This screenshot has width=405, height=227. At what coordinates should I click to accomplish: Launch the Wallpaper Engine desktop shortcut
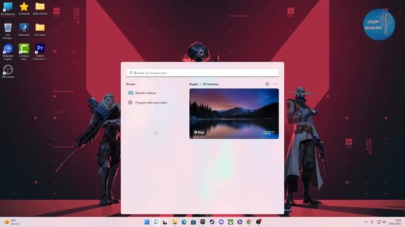(8, 52)
